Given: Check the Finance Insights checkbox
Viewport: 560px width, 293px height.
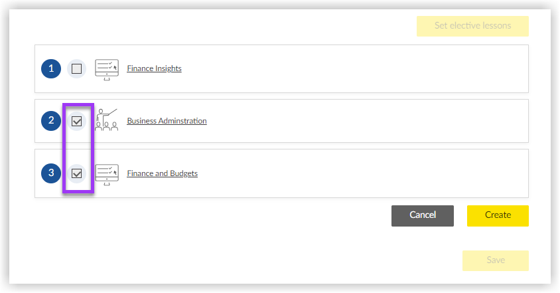Looking at the screenshot, I should 76,68.
